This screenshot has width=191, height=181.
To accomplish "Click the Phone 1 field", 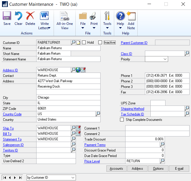I will coord(167,75).
